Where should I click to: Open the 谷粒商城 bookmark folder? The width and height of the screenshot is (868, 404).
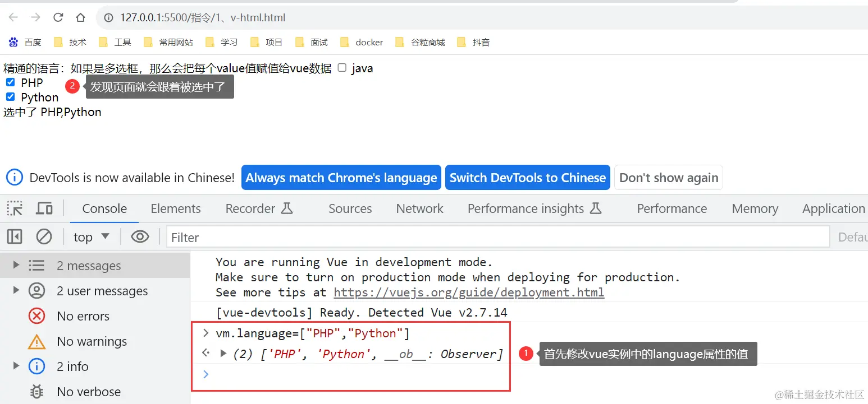(421, 42)
